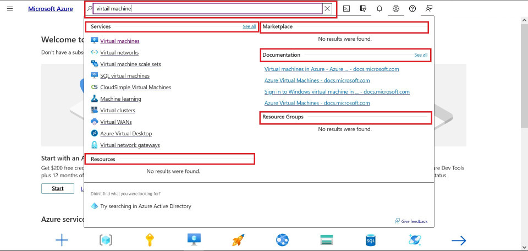Click See all next to Documentation
Image resolution: width=528 pixels, height=251 pixels.
point(421,55)
